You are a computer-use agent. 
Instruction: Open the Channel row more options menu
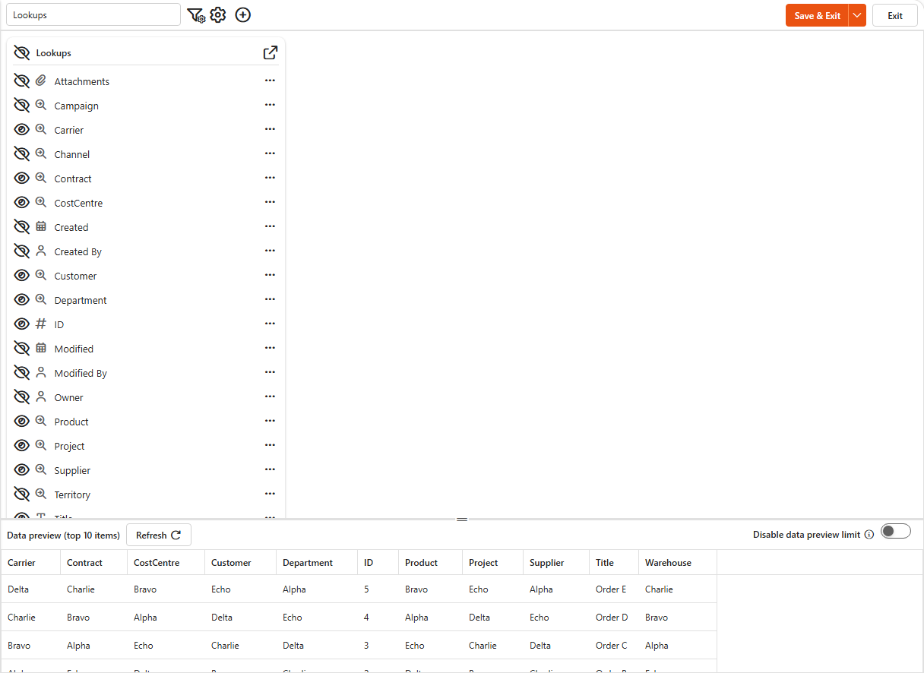(x=270, y=153)
